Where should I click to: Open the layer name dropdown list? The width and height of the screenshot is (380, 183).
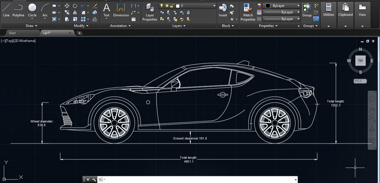tap(214, 6)
